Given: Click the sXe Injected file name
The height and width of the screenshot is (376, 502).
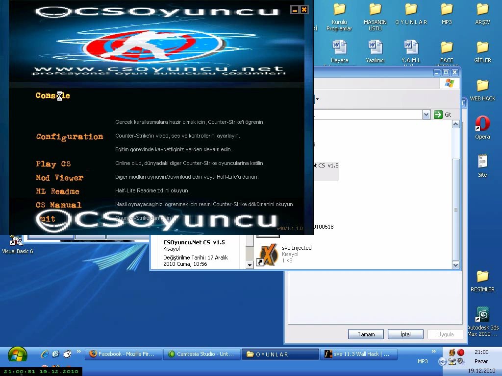Looking at the screenshot, I should pos(297,248).
